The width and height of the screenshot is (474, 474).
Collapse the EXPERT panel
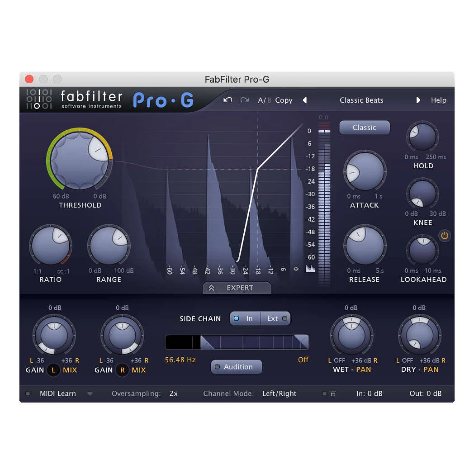237,288
